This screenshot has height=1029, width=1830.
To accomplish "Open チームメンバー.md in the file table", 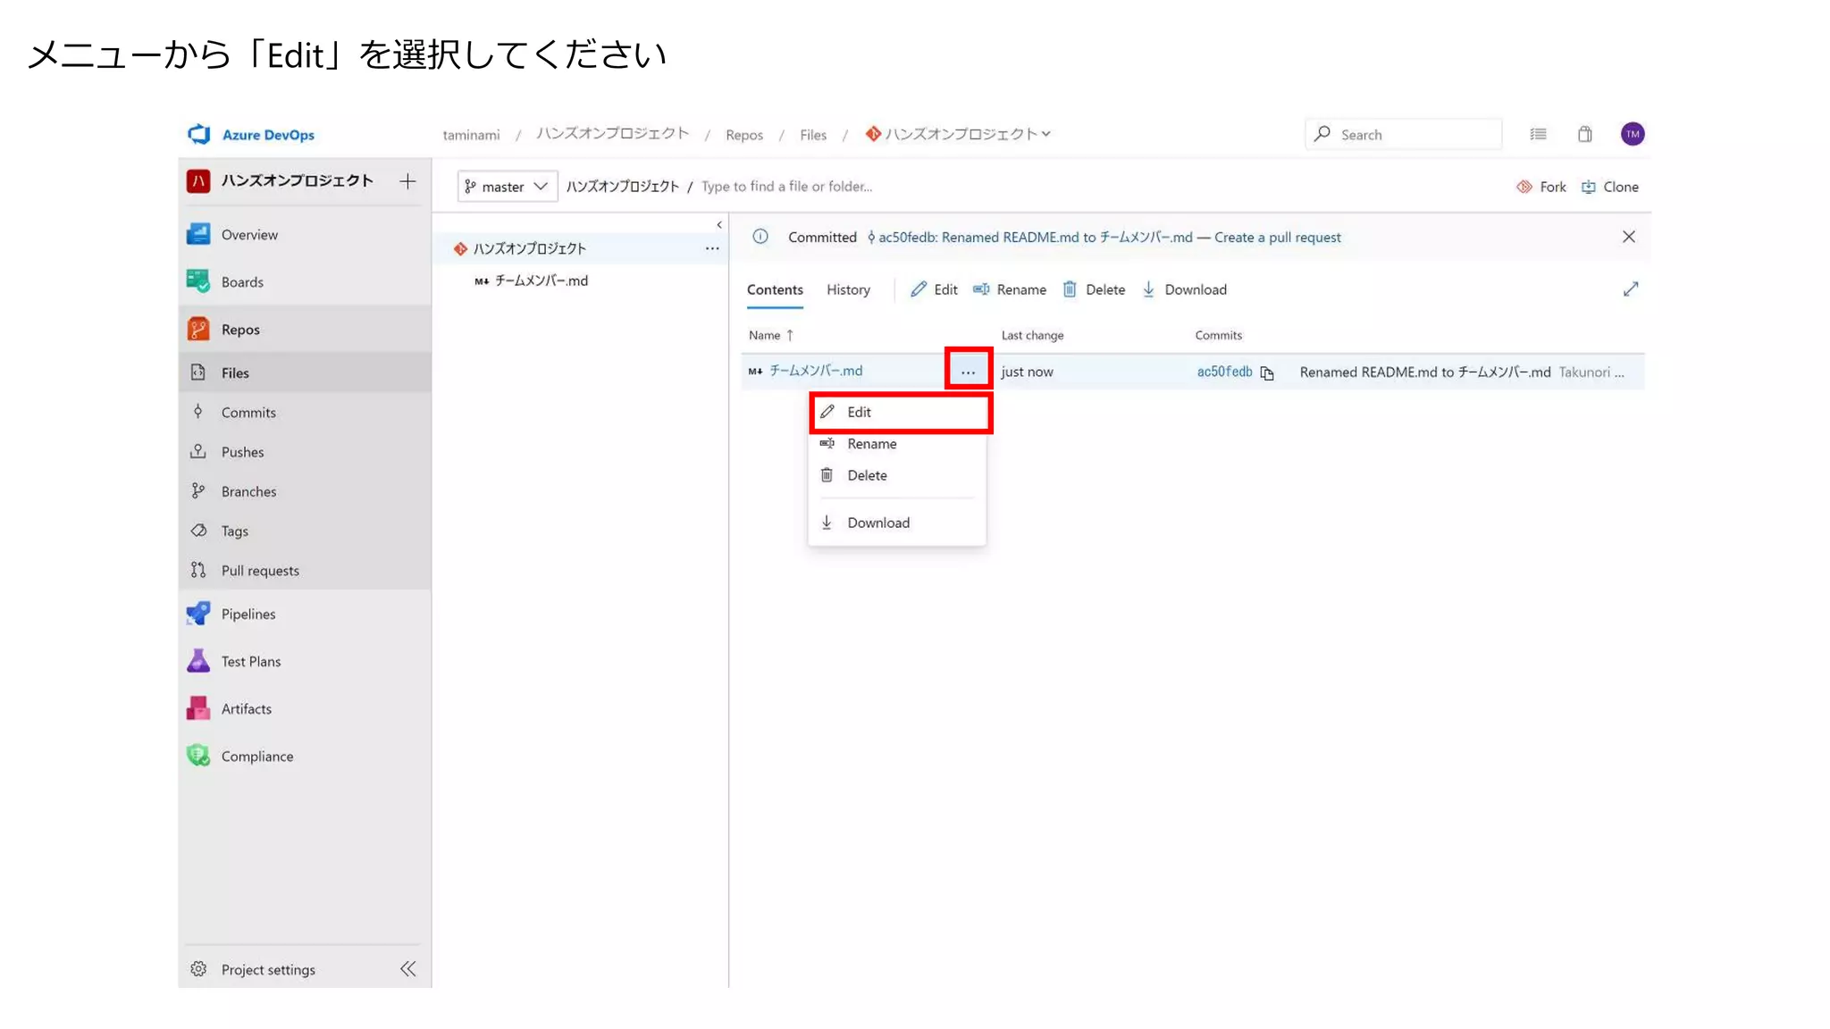I will coord(816,371).
